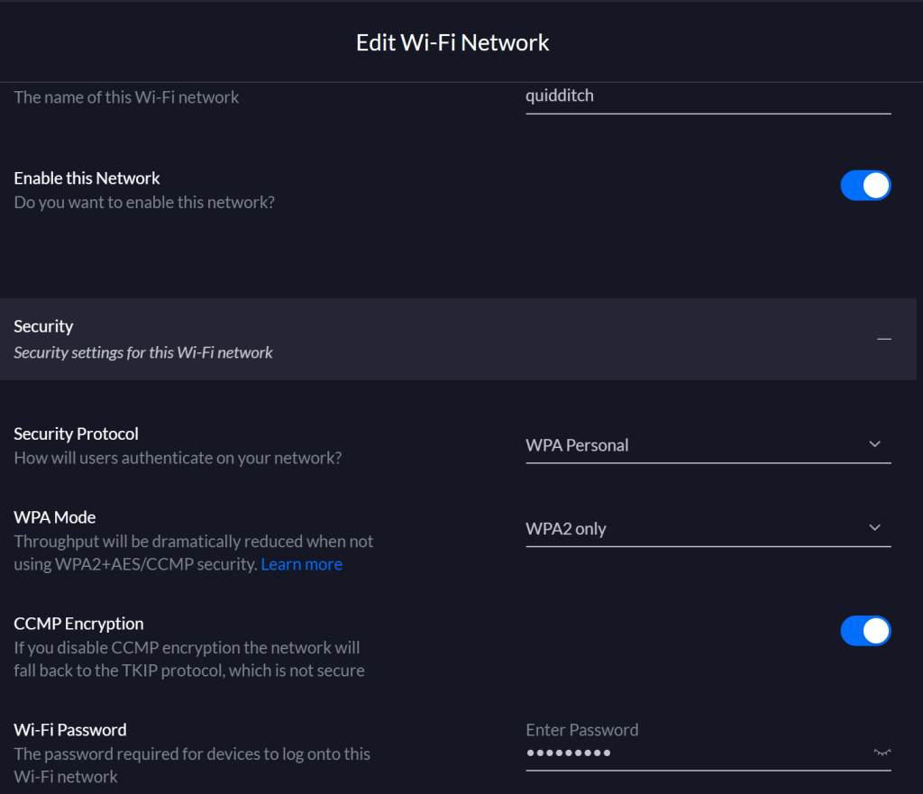Click the Enter Password placeholder text
The height and width of the screenshot is (794, 923).
[581, 730]
